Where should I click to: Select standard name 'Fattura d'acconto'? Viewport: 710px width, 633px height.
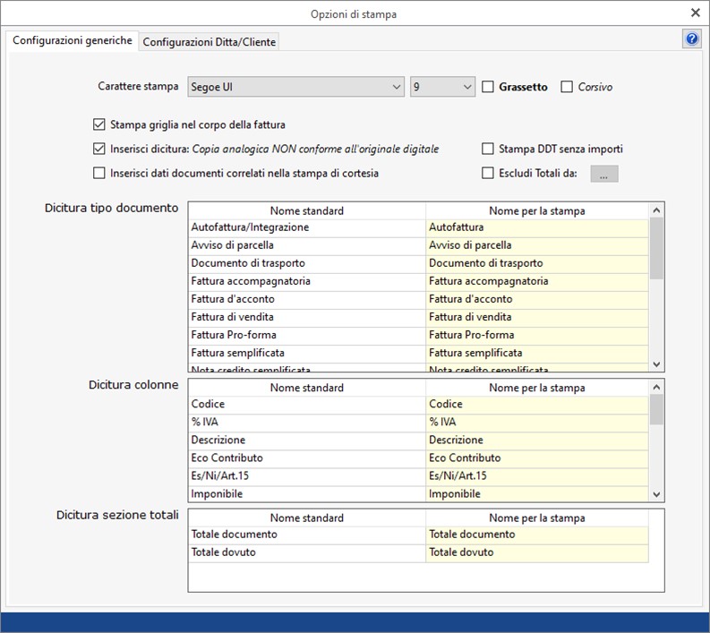tap(307, 299)
